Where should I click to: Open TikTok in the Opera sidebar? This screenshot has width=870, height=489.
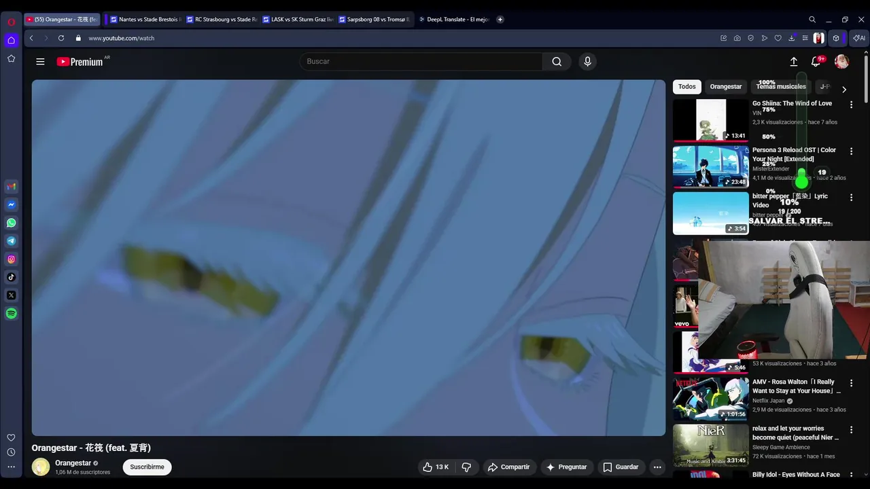coord(12,277)
